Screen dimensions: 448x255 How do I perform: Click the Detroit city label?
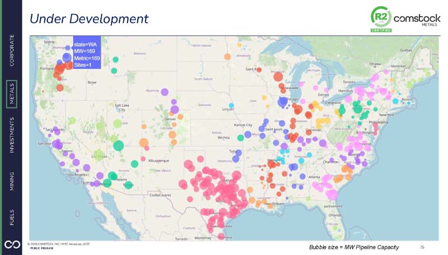[324, 95]
